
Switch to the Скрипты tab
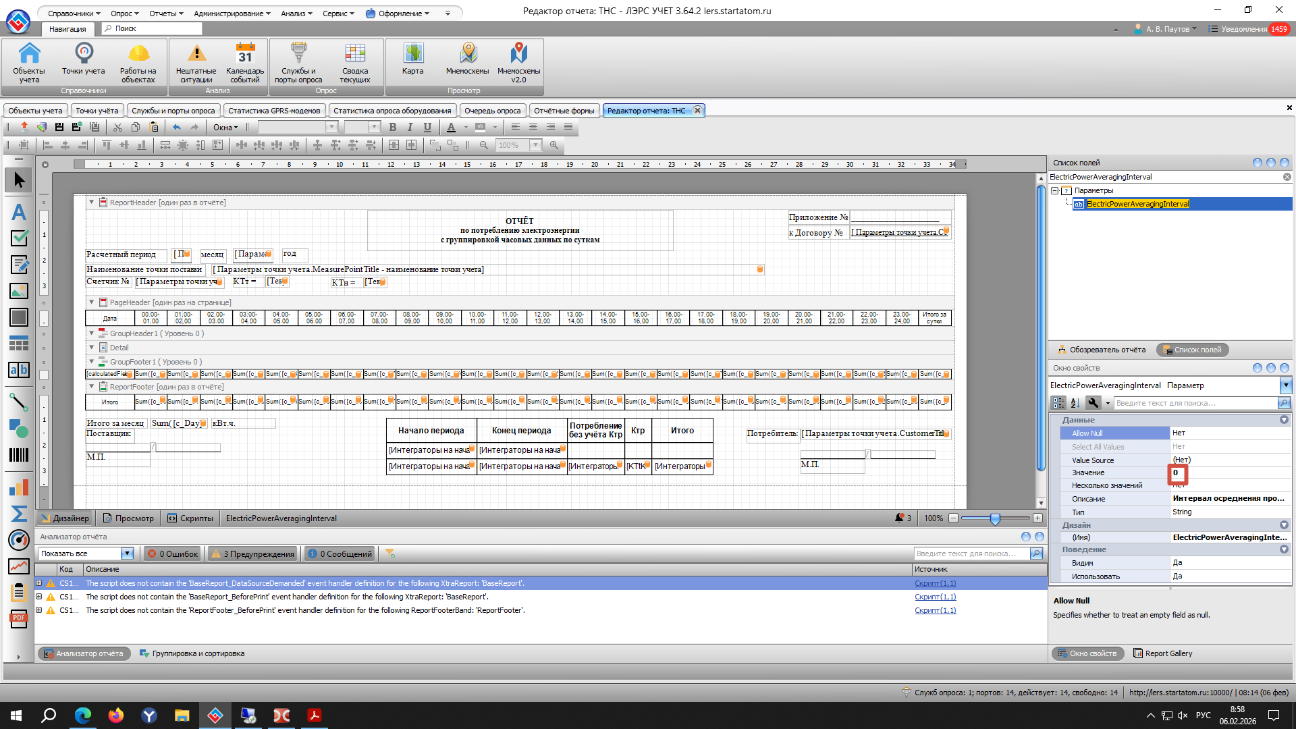191,518
